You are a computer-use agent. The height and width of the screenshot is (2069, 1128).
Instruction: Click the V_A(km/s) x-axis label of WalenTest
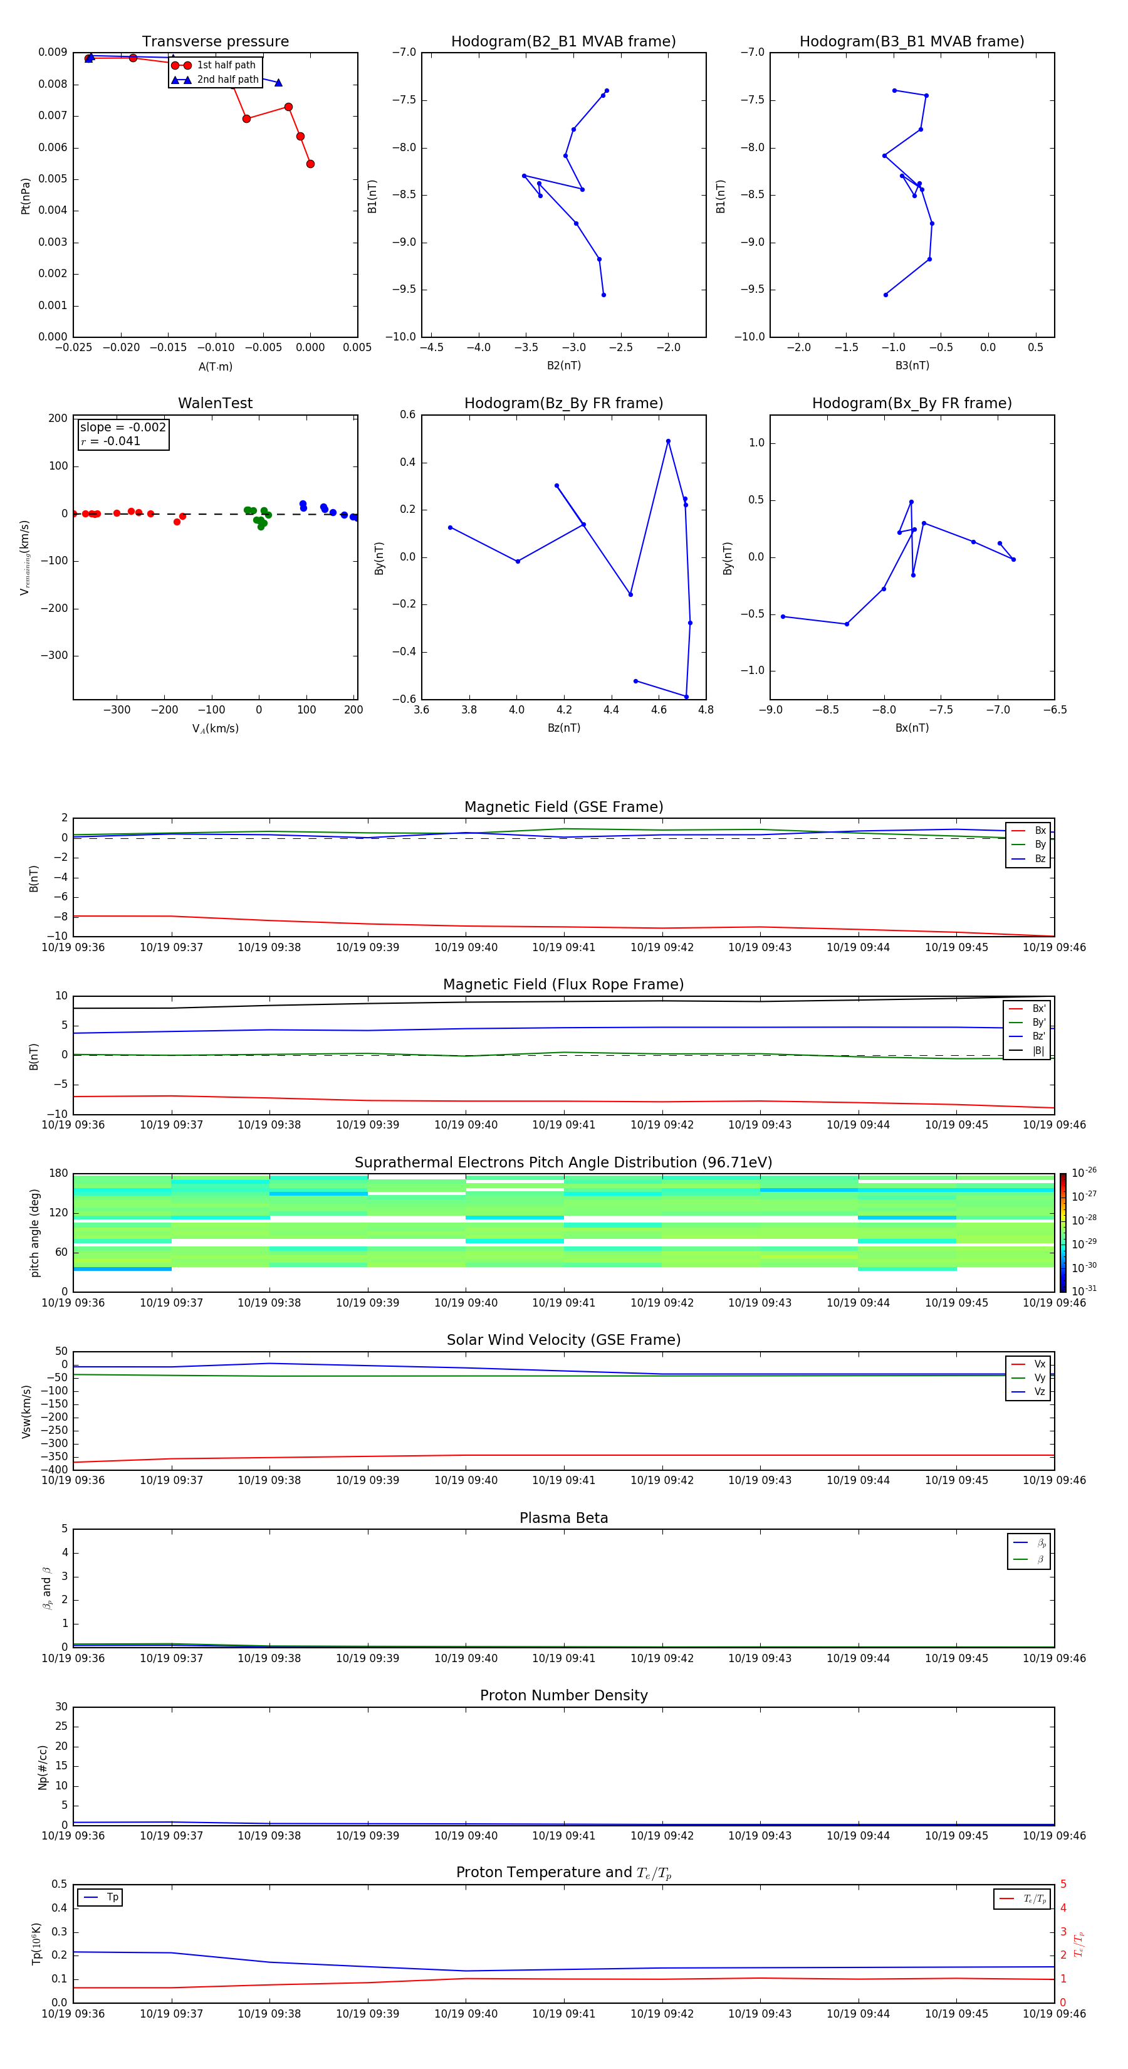[215, 729]
